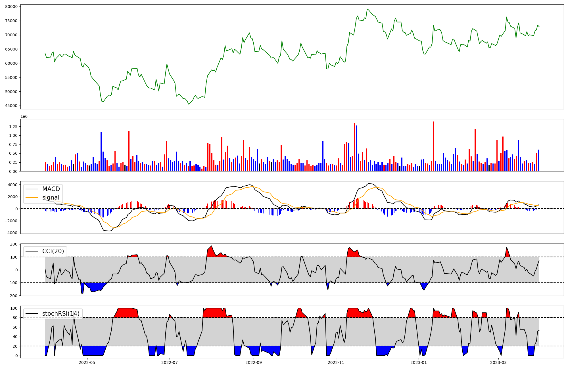
Task: Click the 2022-11 x-axis date label
Action: pos(336,362)
